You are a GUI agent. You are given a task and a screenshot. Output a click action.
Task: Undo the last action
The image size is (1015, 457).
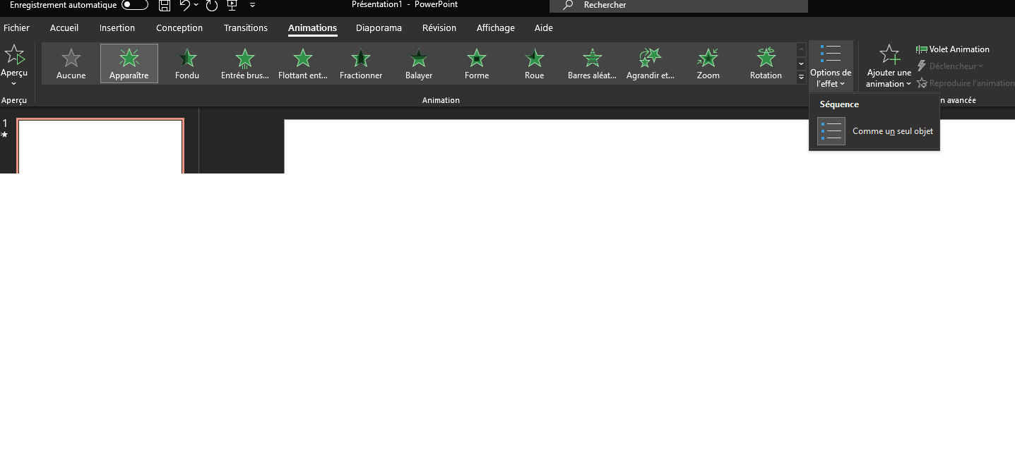point(185,6)
